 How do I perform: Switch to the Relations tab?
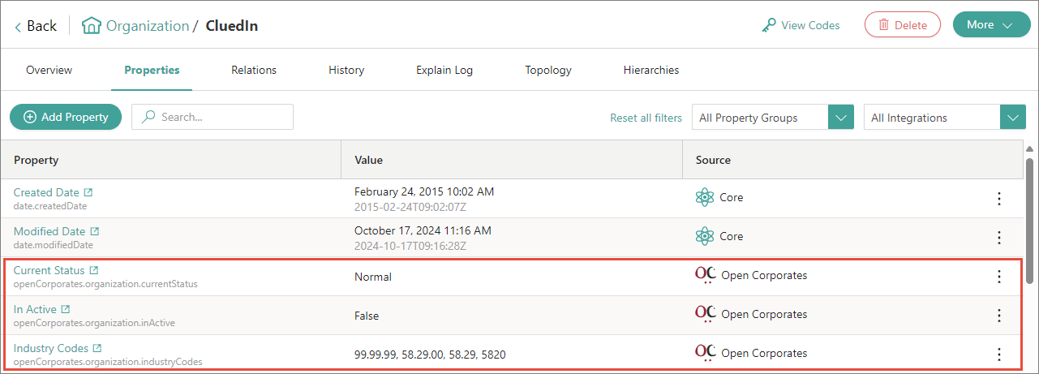[x=254, y=71]
